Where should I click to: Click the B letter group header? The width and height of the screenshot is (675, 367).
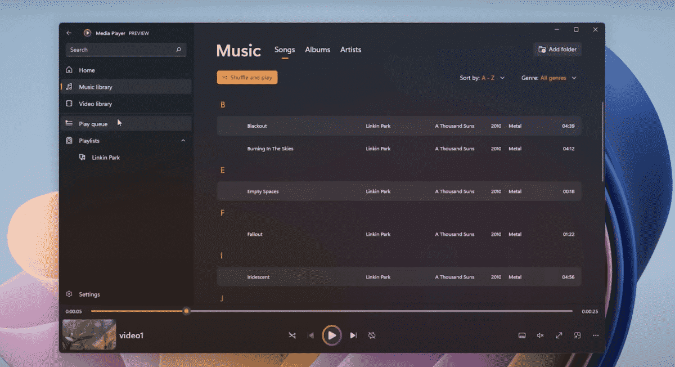(x=223, y=105)
